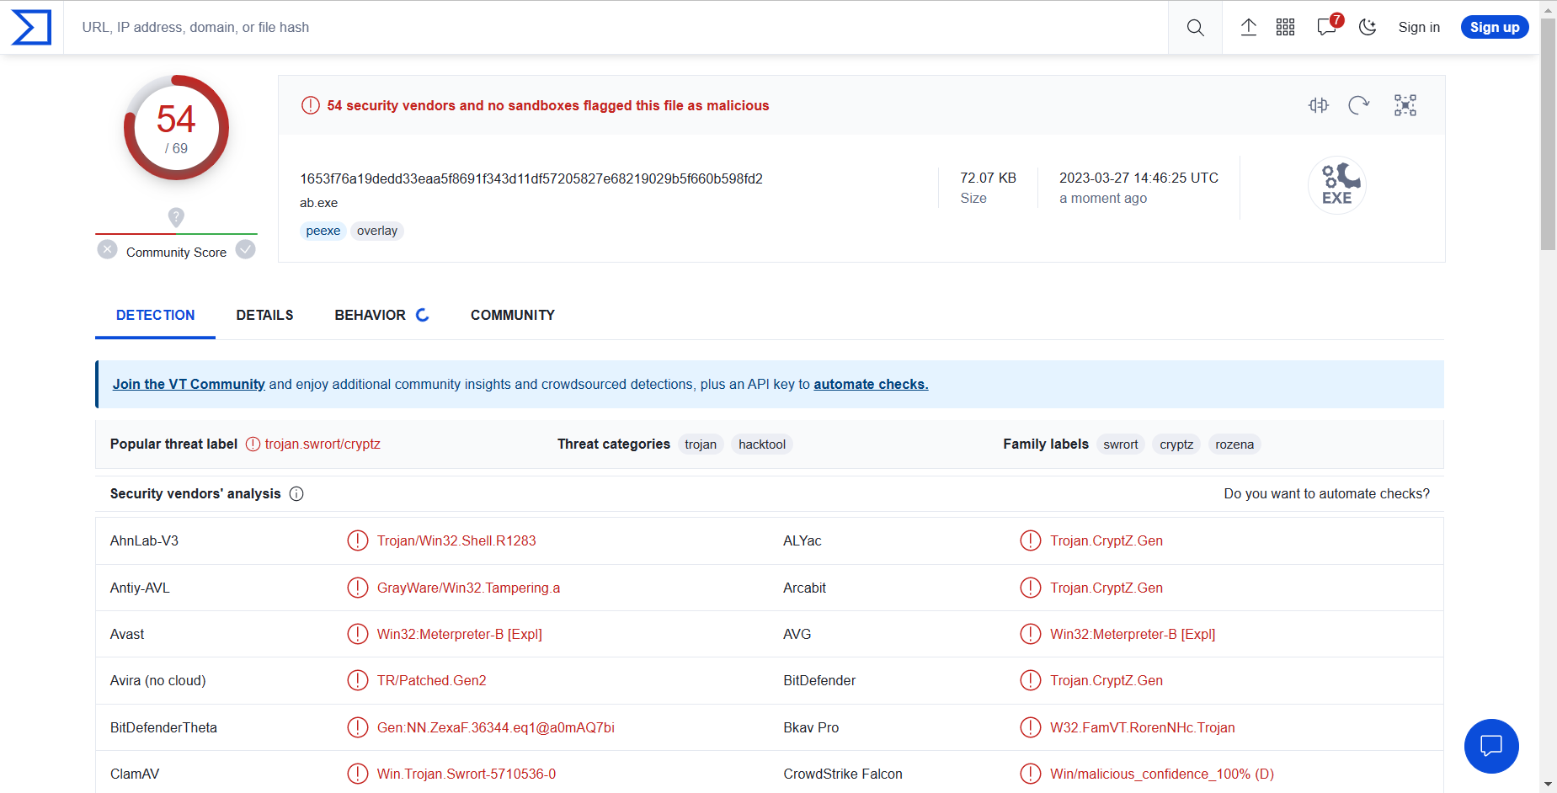The image size is (1557, 793).
Task: Click the rozena family label tag
Action: (x=1234, y=444)
